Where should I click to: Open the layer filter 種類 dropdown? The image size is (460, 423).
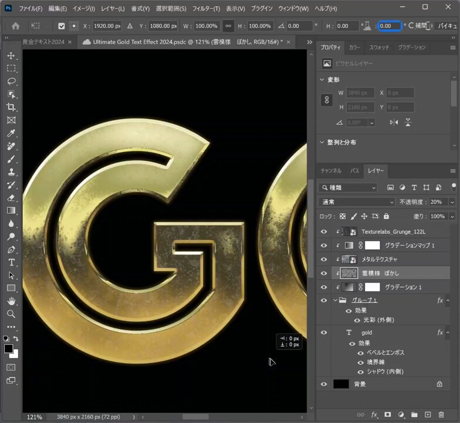348,187
